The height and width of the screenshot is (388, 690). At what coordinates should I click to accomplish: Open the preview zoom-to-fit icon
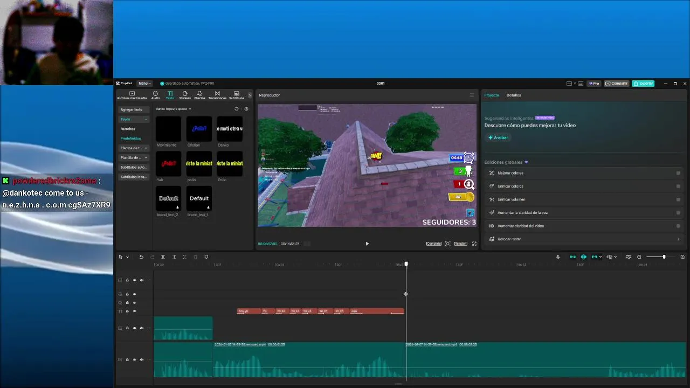point(447,244)
